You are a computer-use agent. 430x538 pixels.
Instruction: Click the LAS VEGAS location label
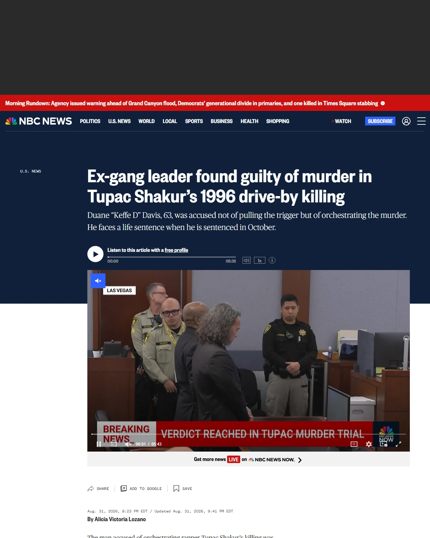(x=119, y=291)
